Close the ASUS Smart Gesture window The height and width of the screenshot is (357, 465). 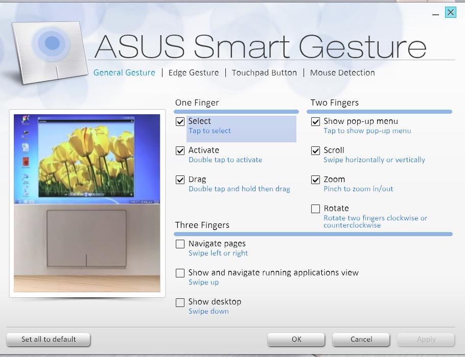[x=451, y=12]
